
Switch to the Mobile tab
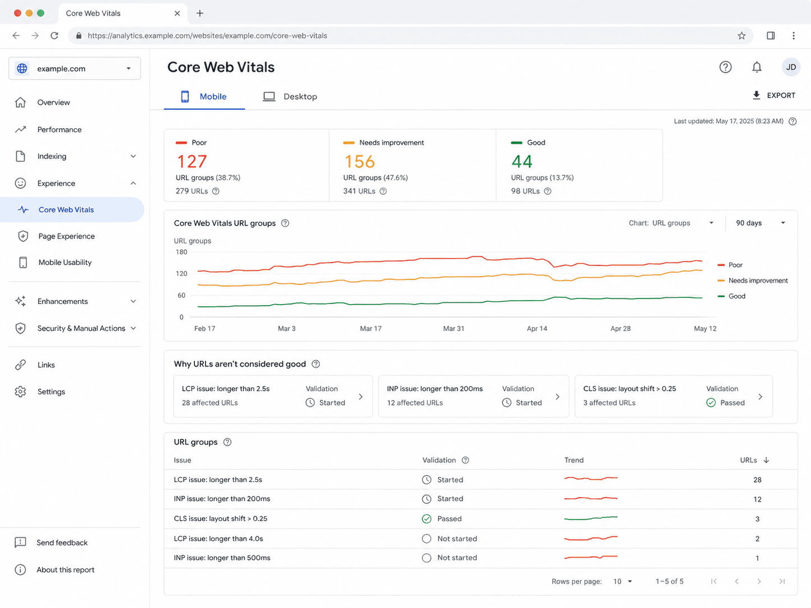(x=204, y=96)
